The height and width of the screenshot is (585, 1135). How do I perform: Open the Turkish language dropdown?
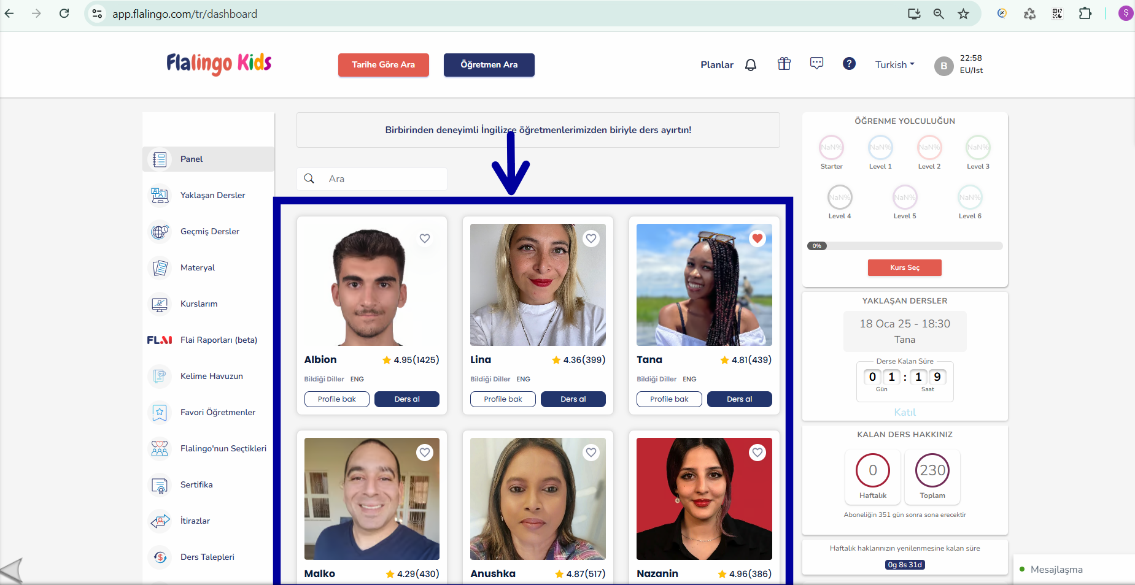coord(894,64)
